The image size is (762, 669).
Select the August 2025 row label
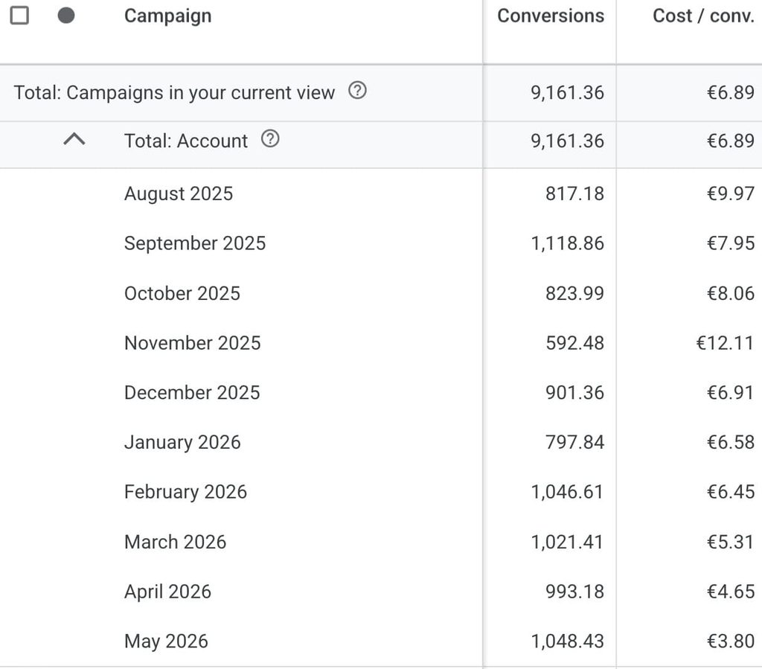point(179,193)
